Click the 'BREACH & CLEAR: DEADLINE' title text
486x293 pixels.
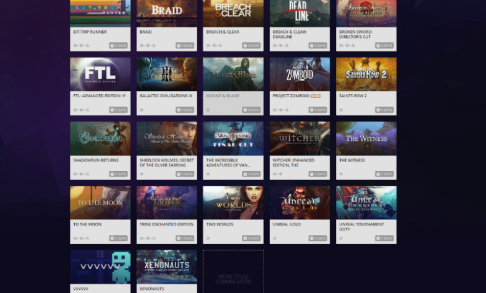coord(290,34)
